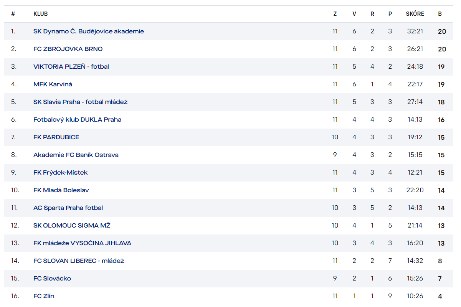Click the B points column header

440,14
